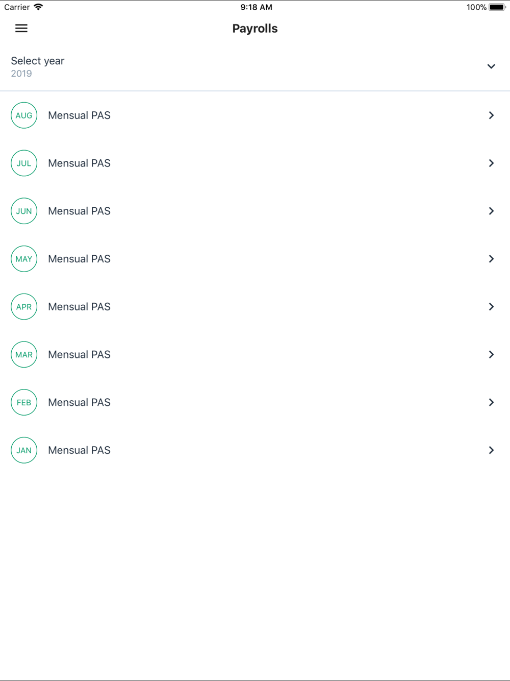The height and width of the screenshot is (681, 510).
Task: Tap the APR month badge icon
Action: [x=24, y=307]
